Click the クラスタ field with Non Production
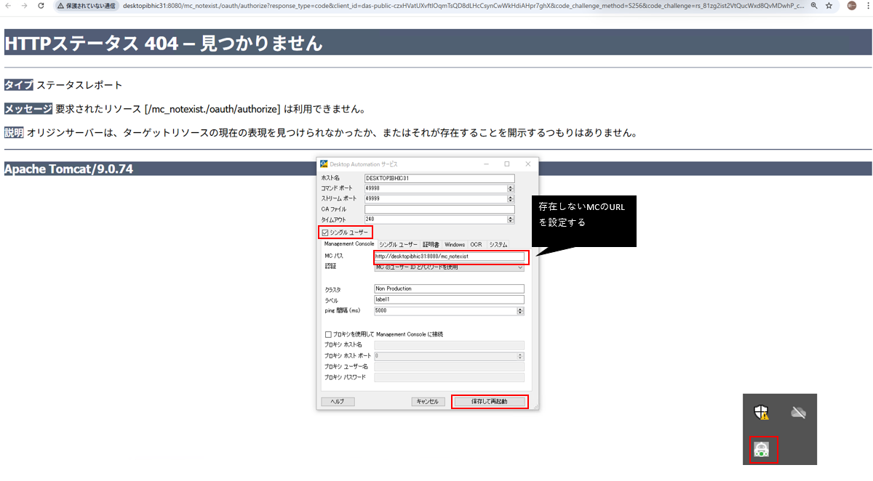Image resolution: width=873 pixels, height=481 pixels. pos(449,288)
